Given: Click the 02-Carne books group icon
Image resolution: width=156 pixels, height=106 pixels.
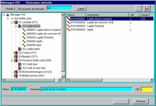Looking at the screenshot, I should [x=16, y=53].
